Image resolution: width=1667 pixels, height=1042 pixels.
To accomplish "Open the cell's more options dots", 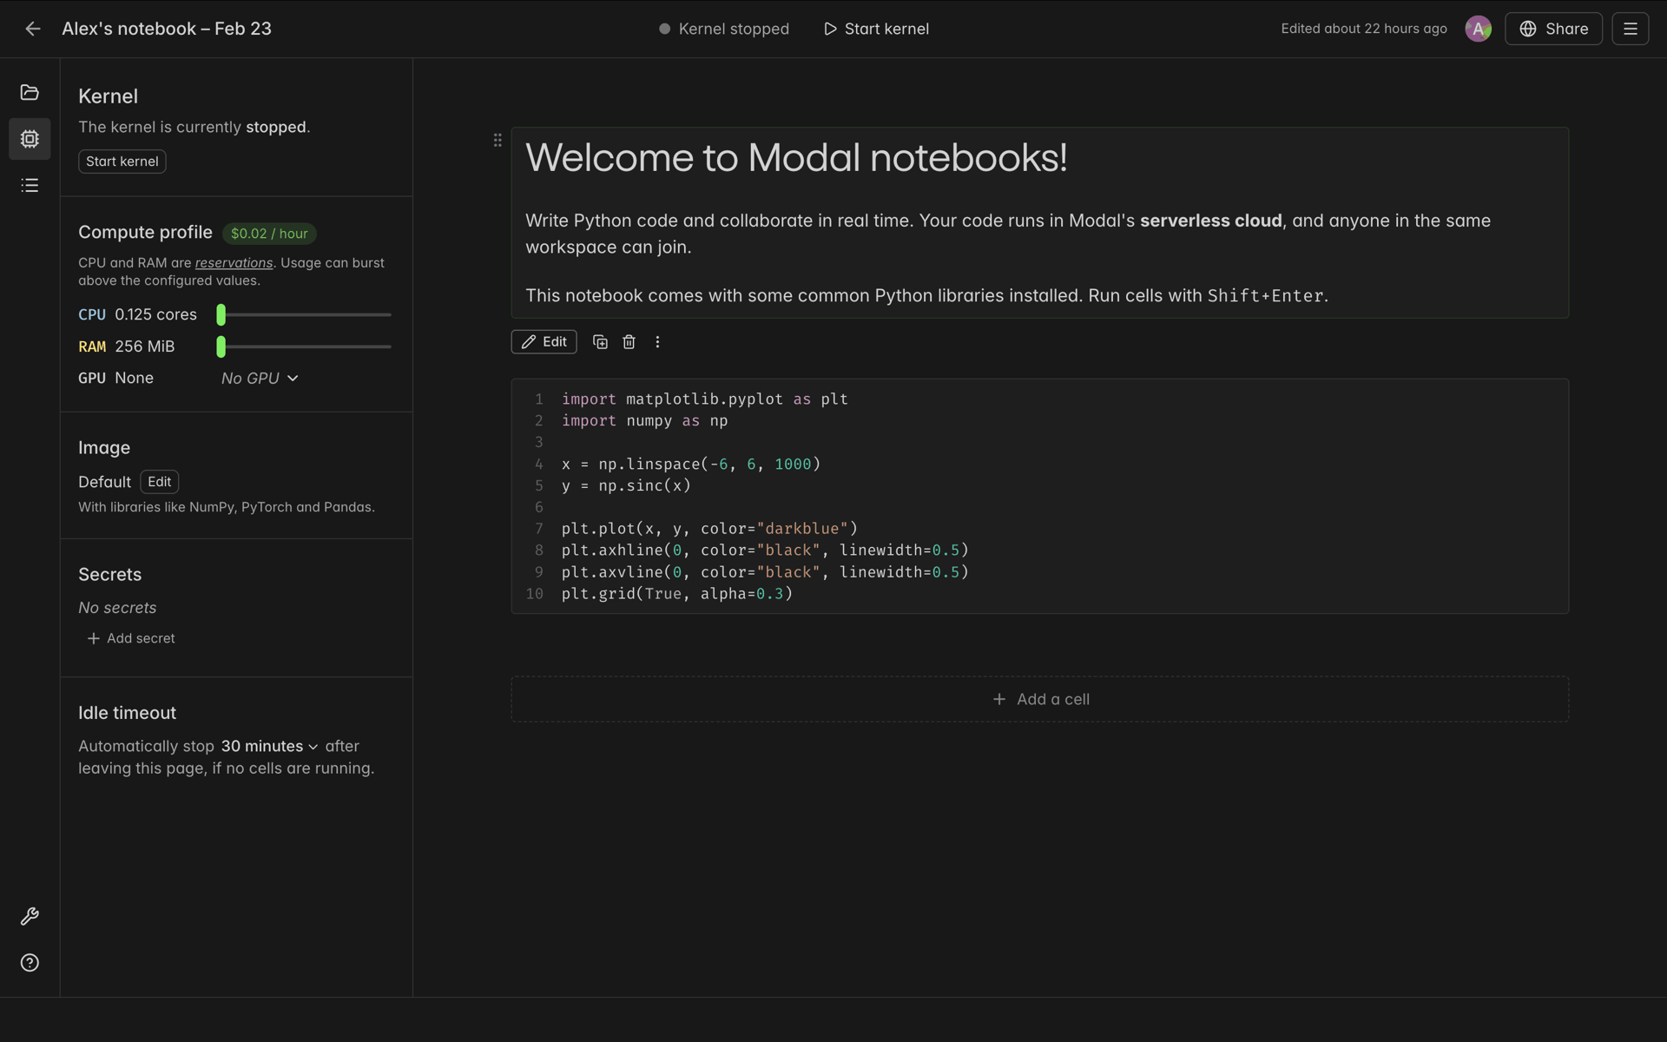I will tap(657, 342).
